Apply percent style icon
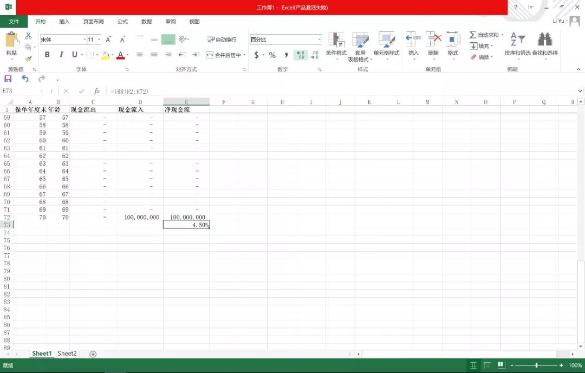Viewport: 585px width, 373px height. click(x=272, y=55)
